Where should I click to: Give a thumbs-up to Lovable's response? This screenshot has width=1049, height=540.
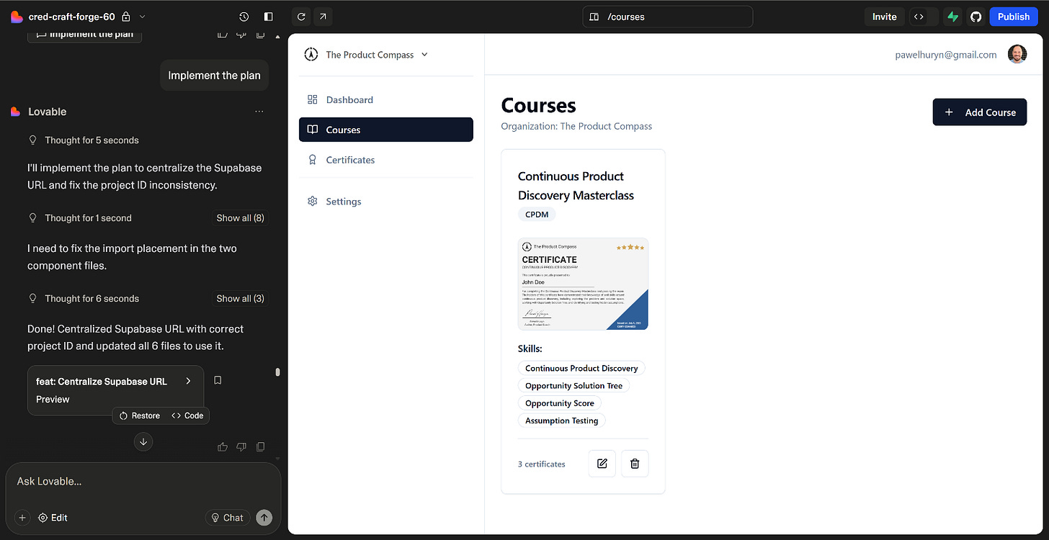click(222, 446)
